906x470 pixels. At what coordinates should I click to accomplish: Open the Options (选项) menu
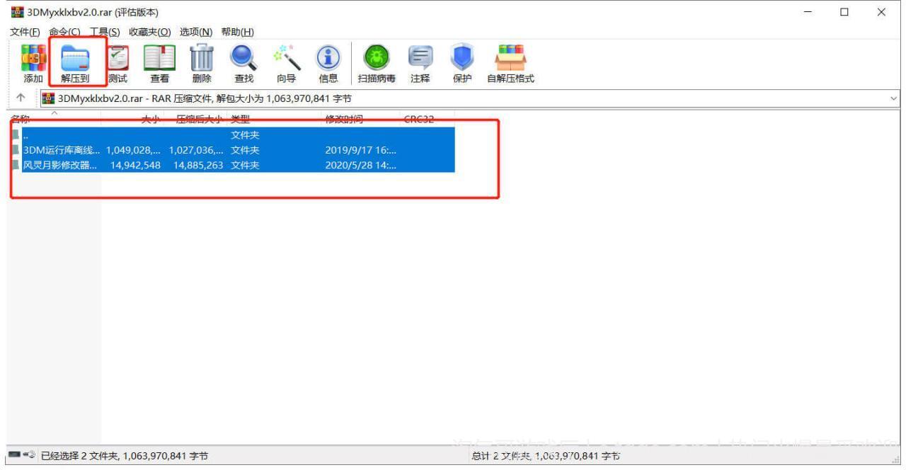(x=196, y=32)
